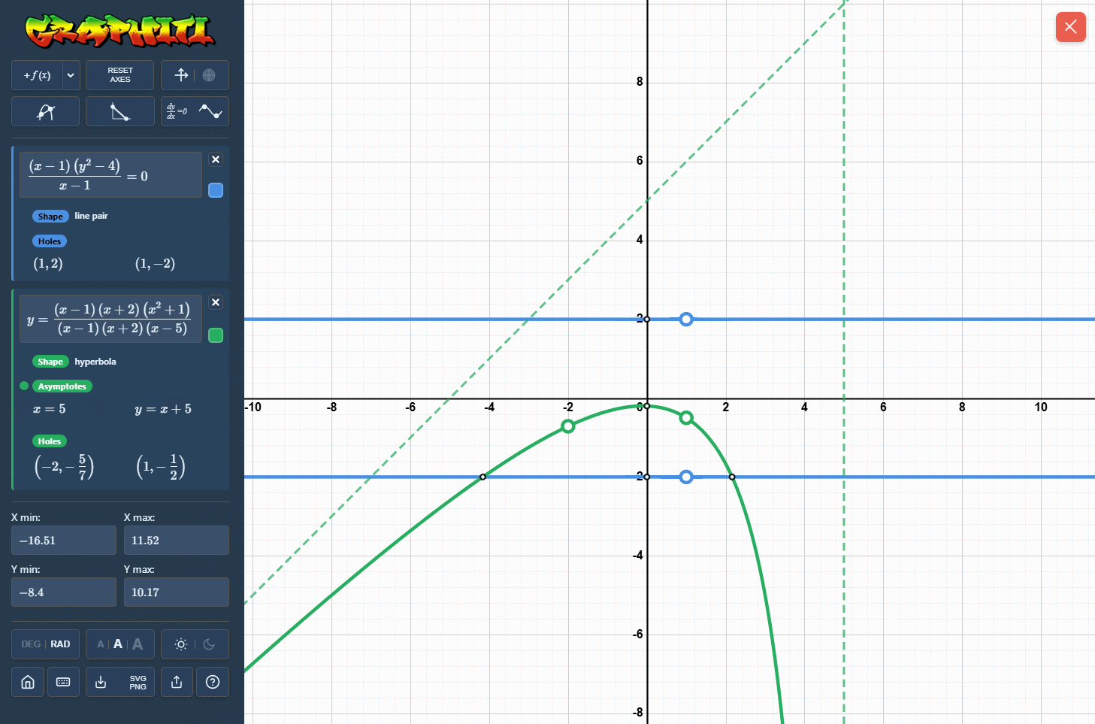Choose the small font size A
This screenshot has width=1095, height=724.
point(101,644)
